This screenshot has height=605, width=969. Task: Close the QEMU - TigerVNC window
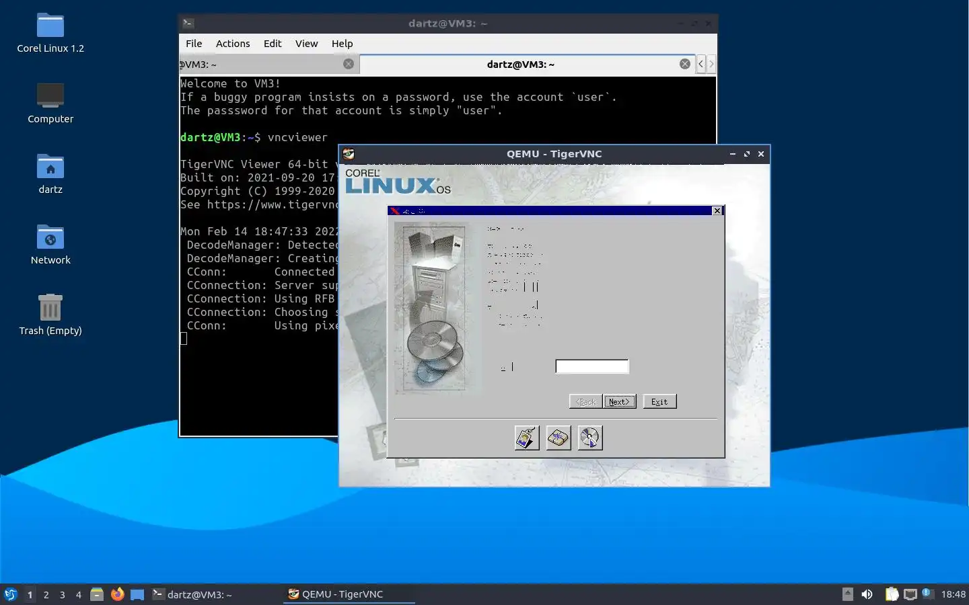coord(761,154)
